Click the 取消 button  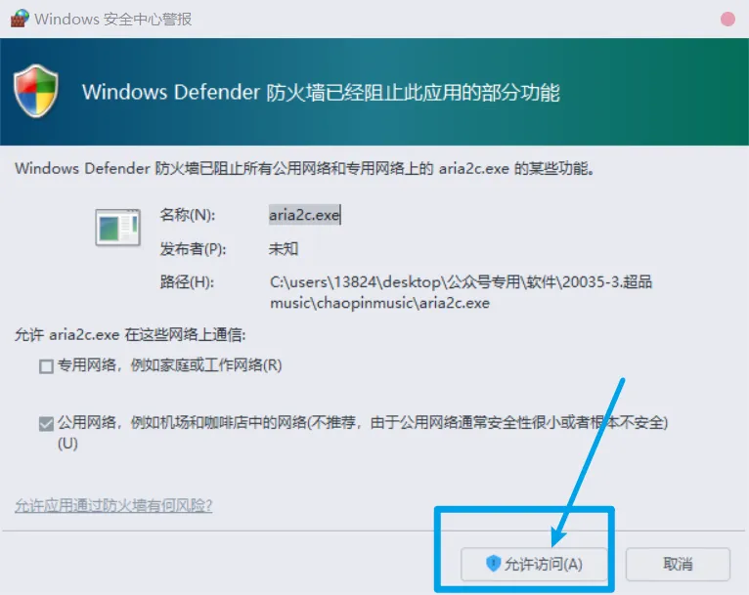coord(678,564)
